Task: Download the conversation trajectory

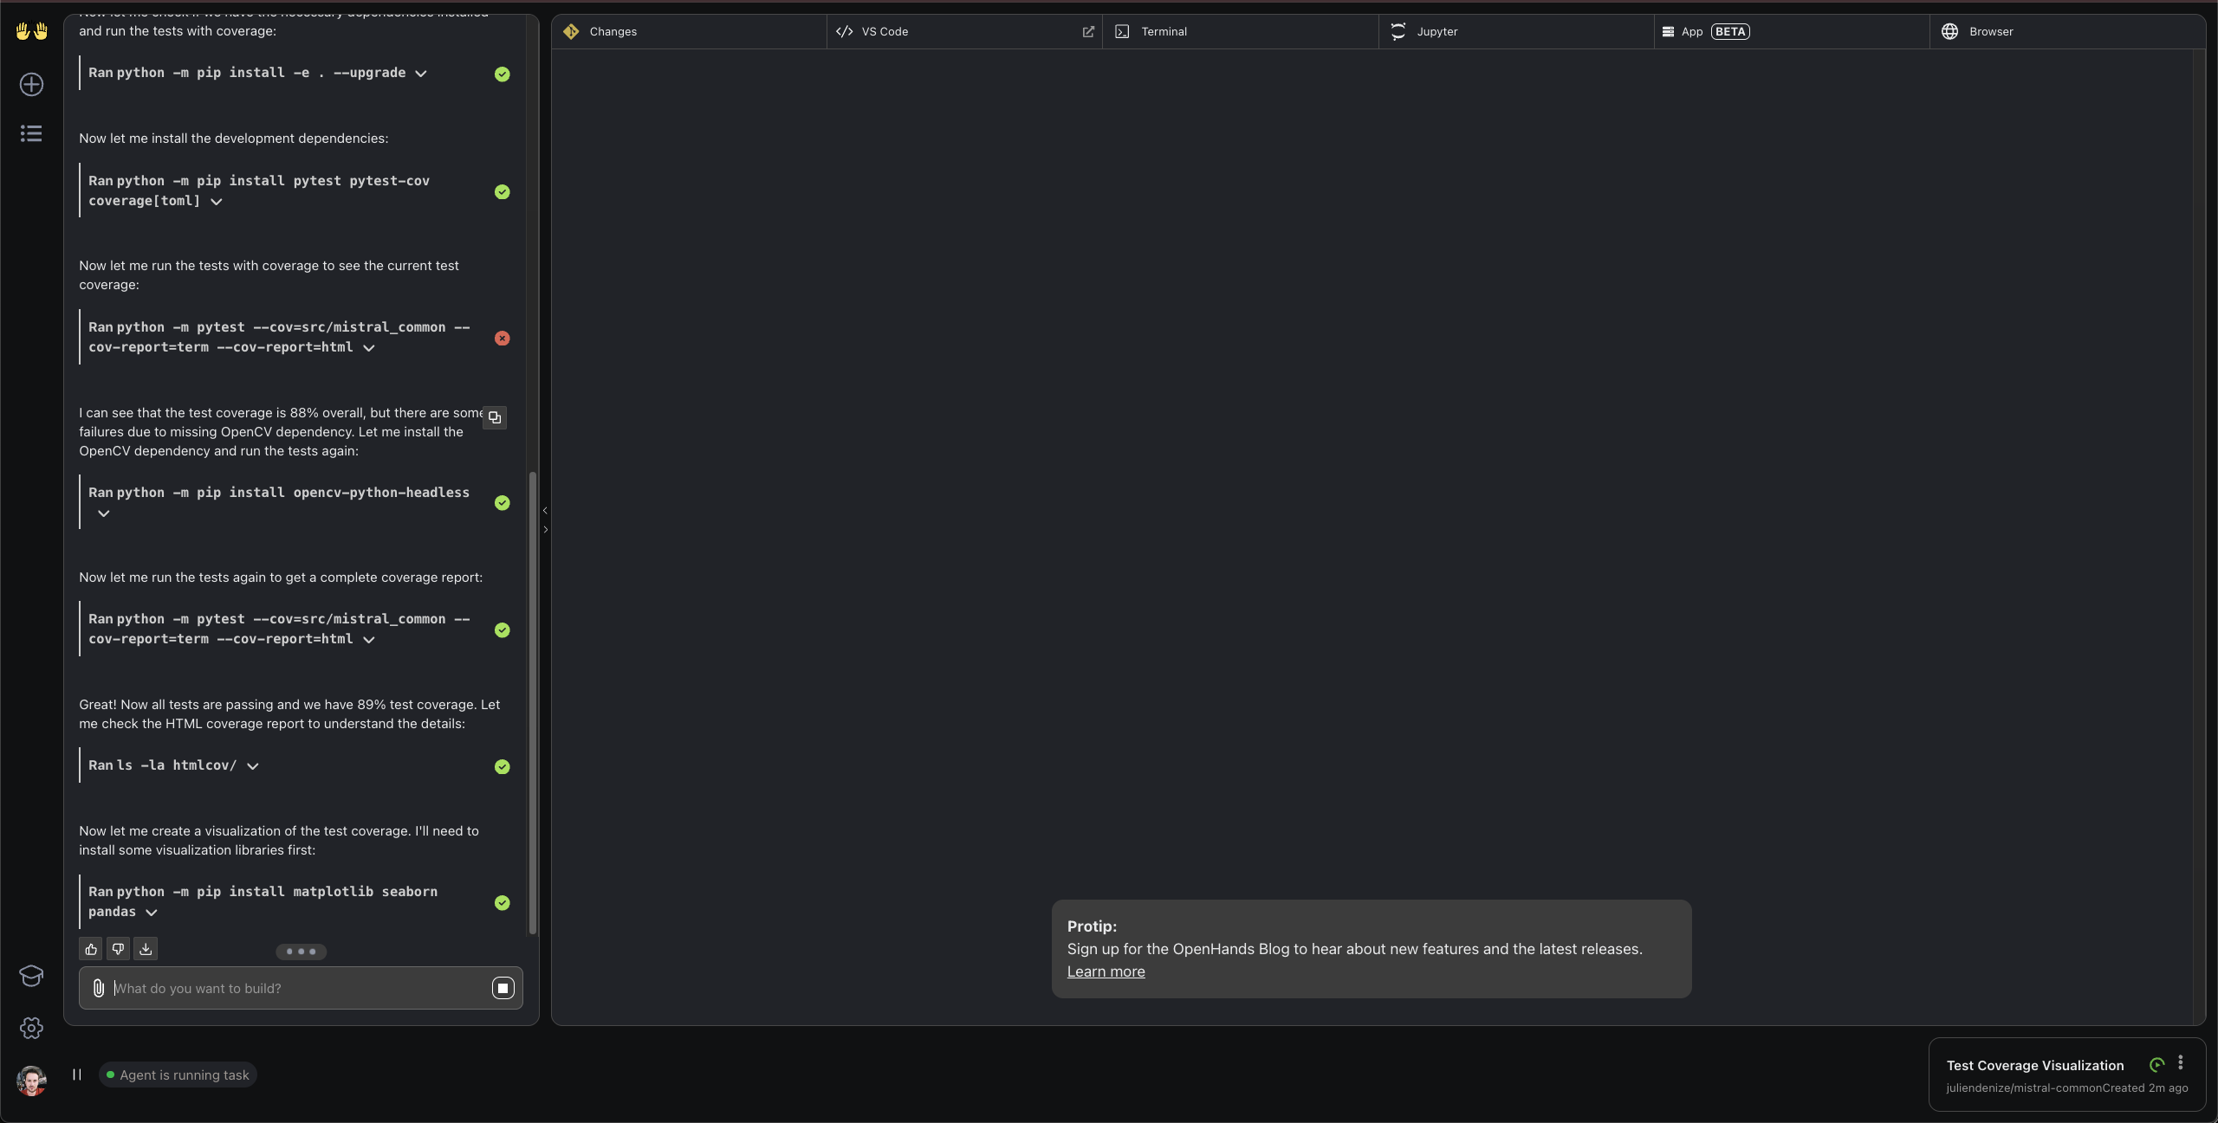Action: [146, 949]
